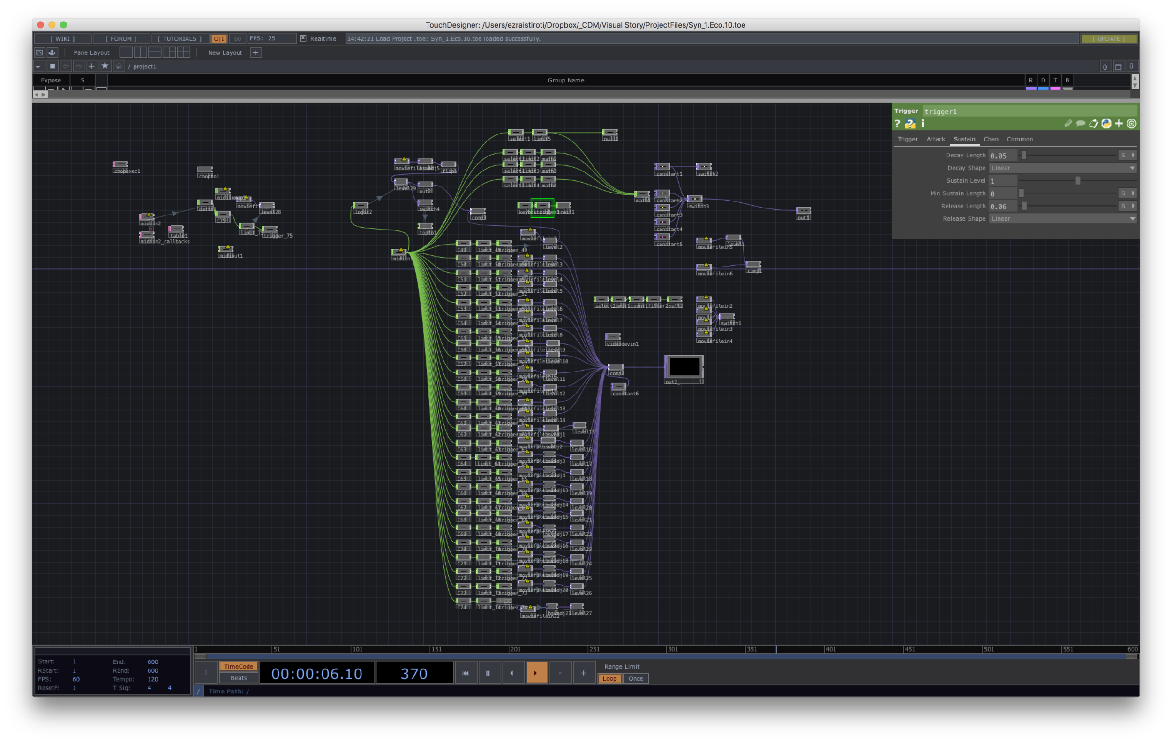The height and width of the screenshot is (743, 1172).
Task: Switch to the Attack parameter tab
Action: pos(935,139)
